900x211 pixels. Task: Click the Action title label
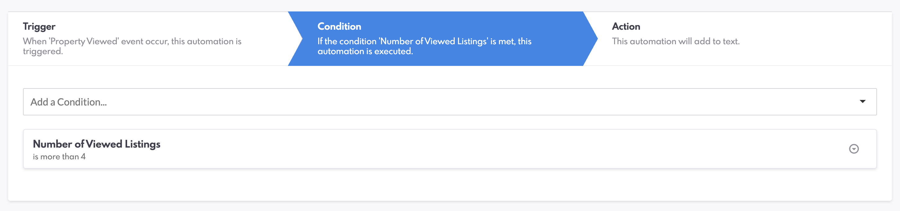click(626, 26)
